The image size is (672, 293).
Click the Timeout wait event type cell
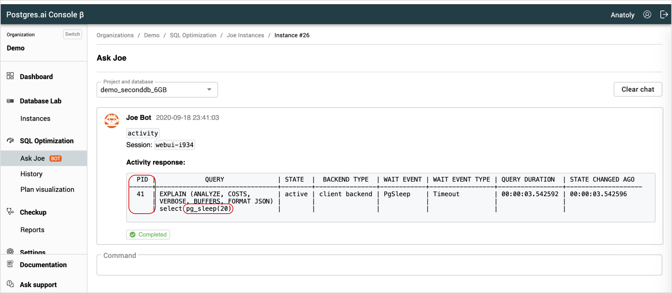pos(446,194)
